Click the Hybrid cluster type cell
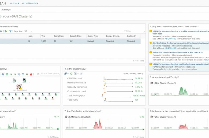Viewport: 209px width, 138px height. coord(91,41)
